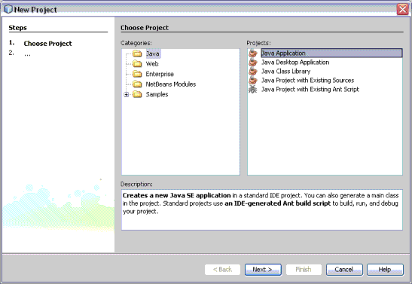This screenshot has width=412, height=284.
Task: Click the Existing Sources project coffee cup icon
Action: pos(253,80)
